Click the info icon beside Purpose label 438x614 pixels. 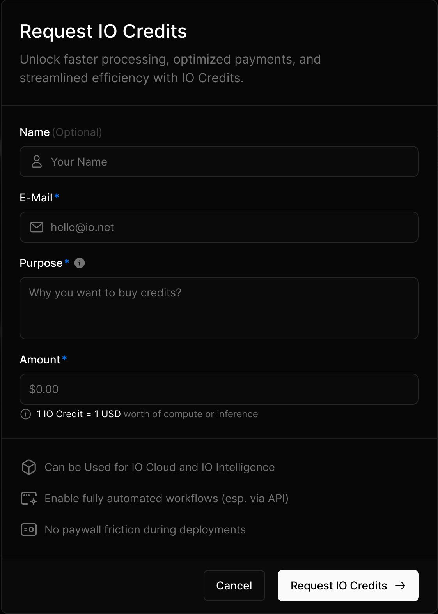80,263
